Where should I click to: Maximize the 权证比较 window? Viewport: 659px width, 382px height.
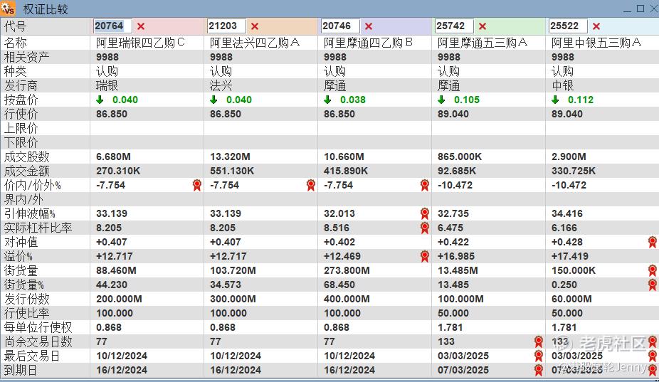[640, 9]
